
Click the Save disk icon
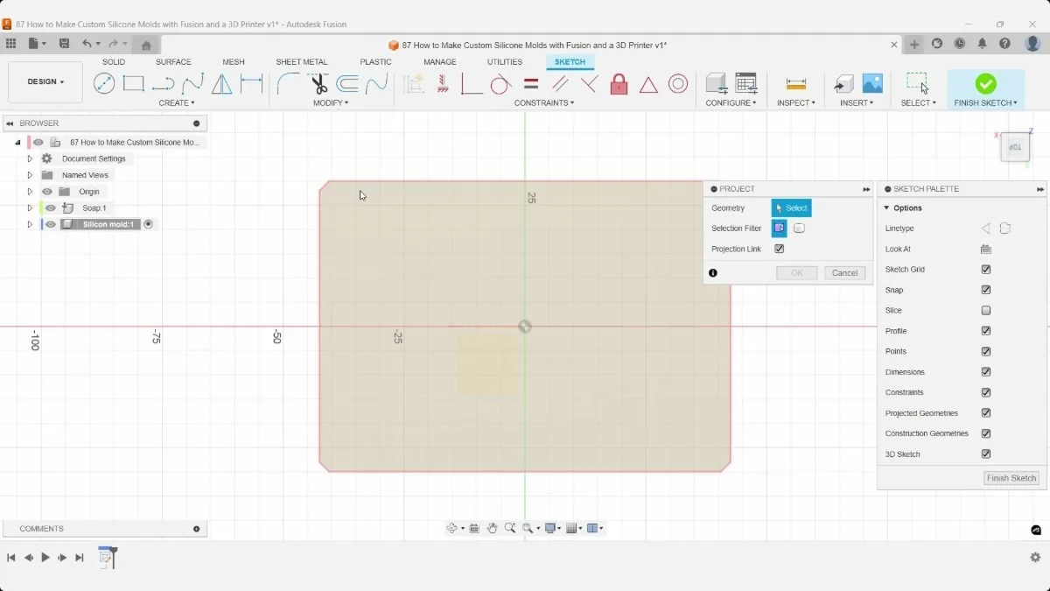pos(64,44)
